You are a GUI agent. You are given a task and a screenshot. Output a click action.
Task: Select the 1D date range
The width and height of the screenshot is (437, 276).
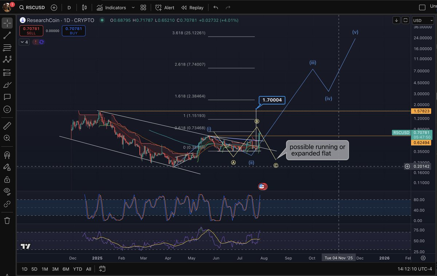pos(24,269)
